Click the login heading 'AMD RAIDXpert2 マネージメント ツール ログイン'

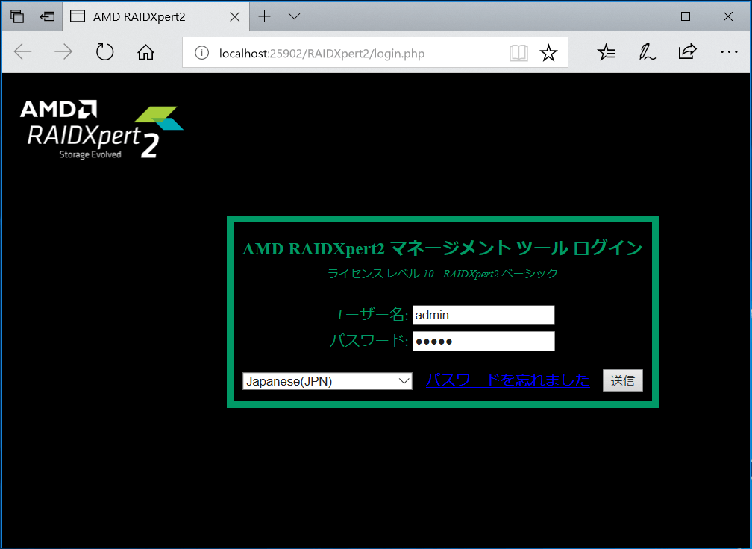442,248
